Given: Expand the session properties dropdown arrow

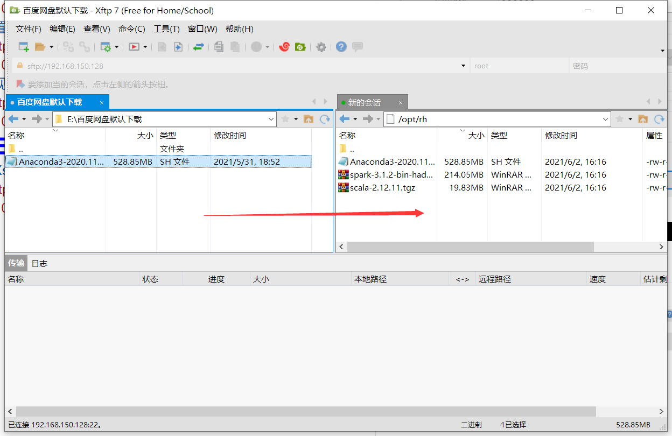Looking at the screenshot, I should pyautogui.click(x=117, y=47).
